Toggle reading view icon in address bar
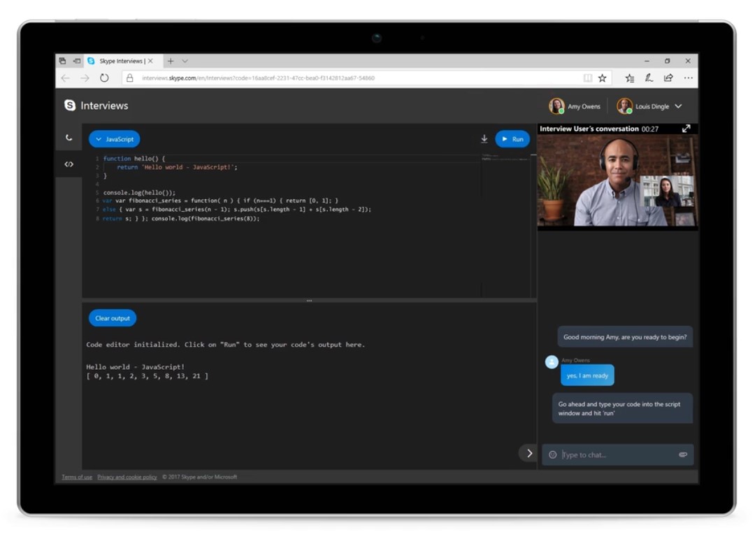The height and width of the screenshot is (537, 755). tap(587, 78)
